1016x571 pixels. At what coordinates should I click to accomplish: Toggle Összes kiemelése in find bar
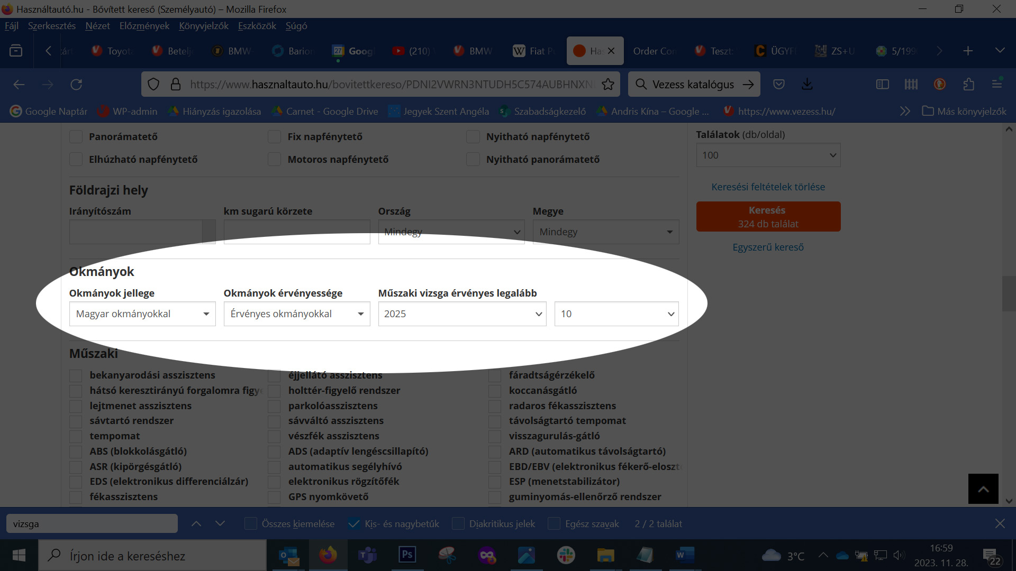pyautogui.click(x=251, y=523)
